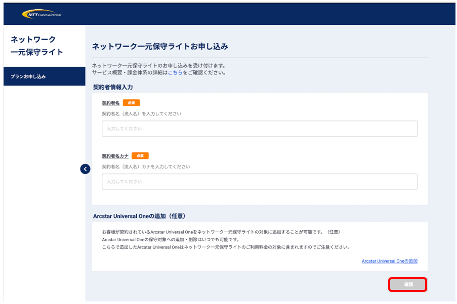Click the 必須 badge beside 契約者名
The image size is (457, 304).
tap(131, 103)
